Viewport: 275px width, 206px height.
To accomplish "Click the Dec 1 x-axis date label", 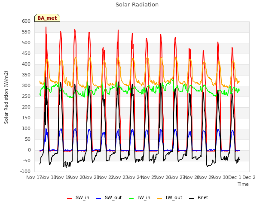I will (235, 177).
